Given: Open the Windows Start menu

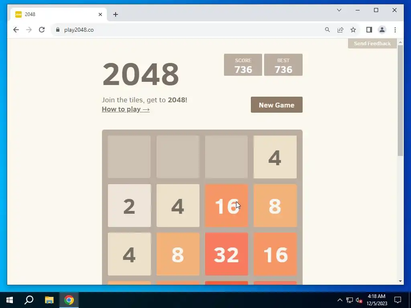Looking at the screenshot, I should click(10, 300).
